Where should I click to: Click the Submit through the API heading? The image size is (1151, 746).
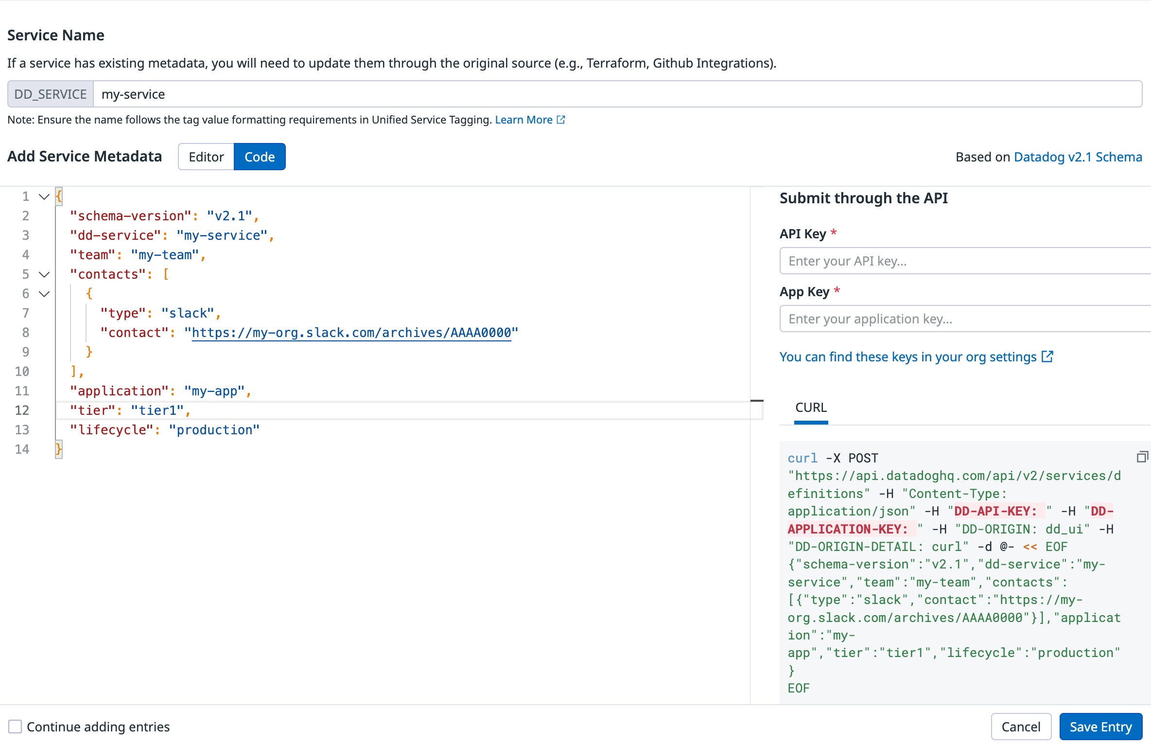864,198
